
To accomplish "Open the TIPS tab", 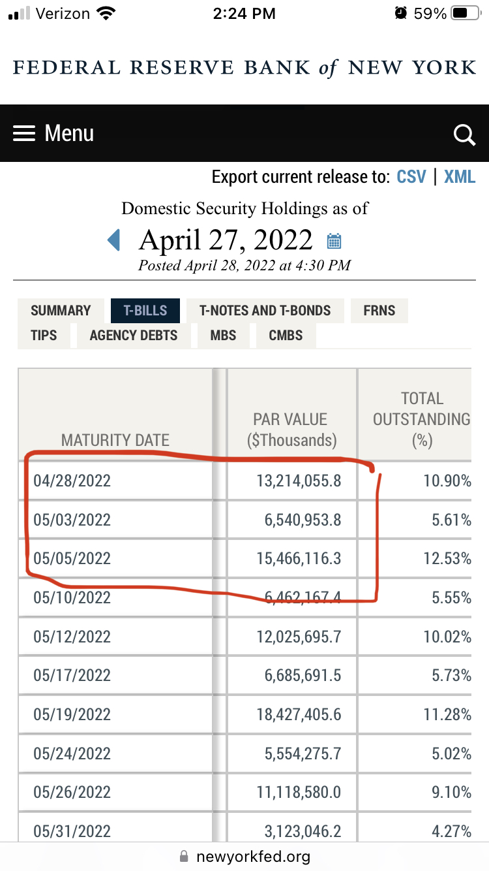I will (x=44, y=336).
